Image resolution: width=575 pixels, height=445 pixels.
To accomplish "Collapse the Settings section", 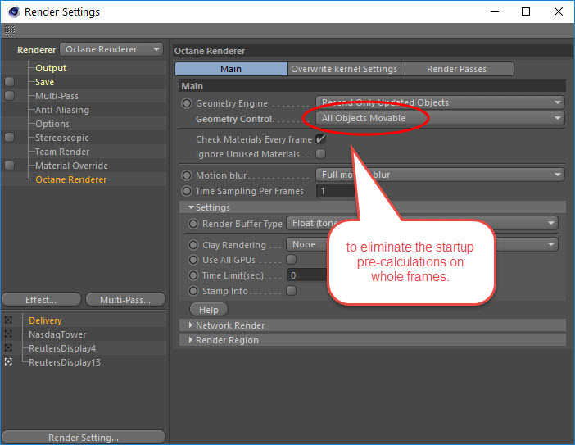I will coord(191,207).
